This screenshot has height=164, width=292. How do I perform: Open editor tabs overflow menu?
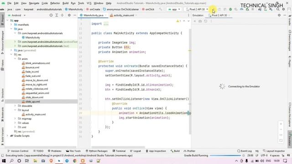coord(188,15)
